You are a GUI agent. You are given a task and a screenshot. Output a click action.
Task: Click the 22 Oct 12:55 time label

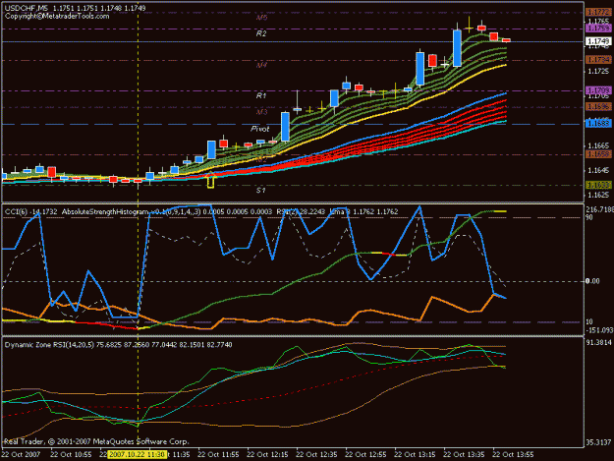coord(365,455)
